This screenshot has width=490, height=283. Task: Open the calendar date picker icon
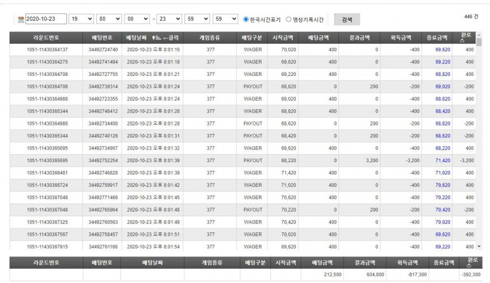21,20
